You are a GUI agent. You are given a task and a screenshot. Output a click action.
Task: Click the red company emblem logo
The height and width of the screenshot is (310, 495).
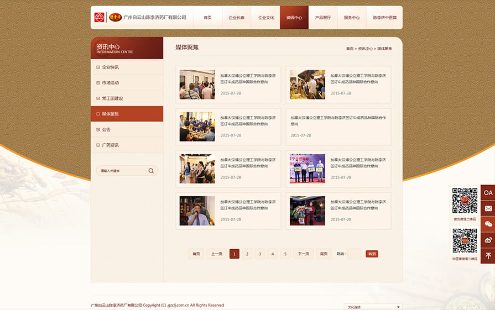coord(99,17)
